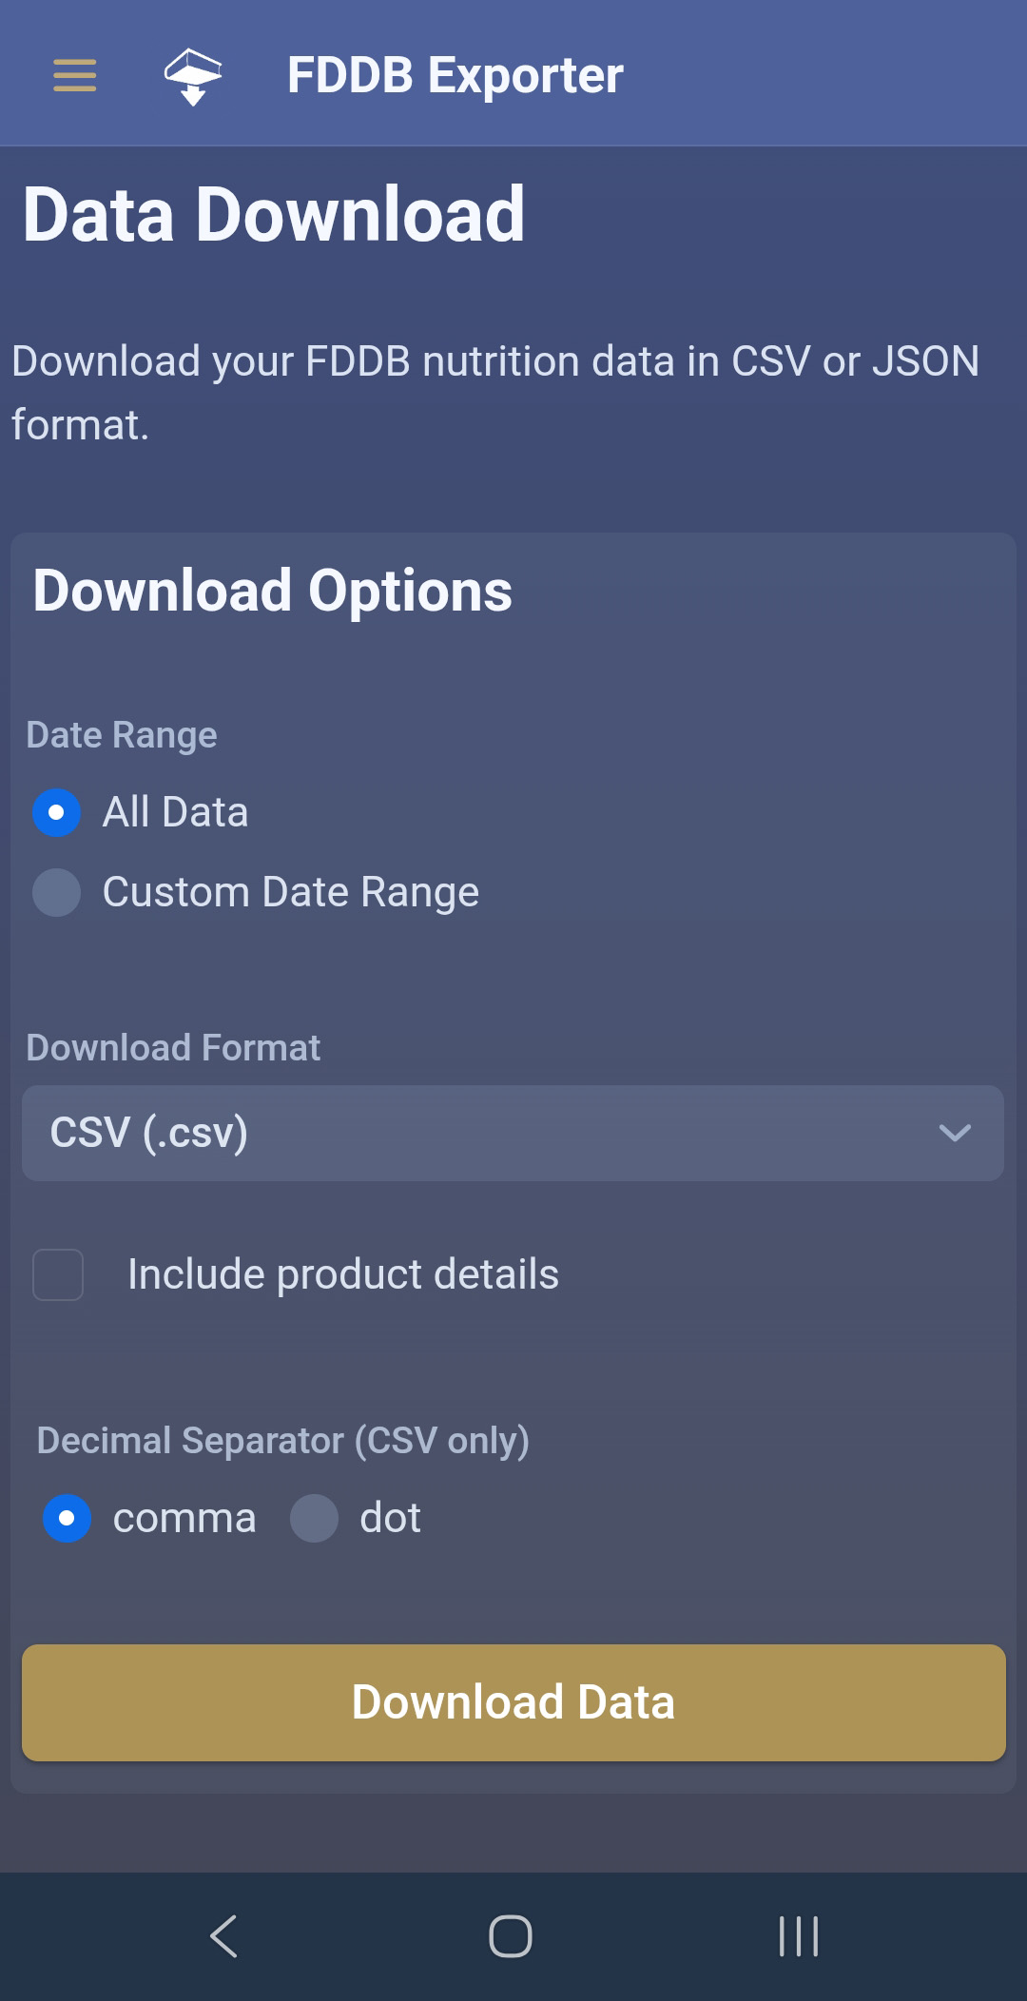Click the dot label text
This screenshot has height=2001, width=1027.
pos(390,1518)
